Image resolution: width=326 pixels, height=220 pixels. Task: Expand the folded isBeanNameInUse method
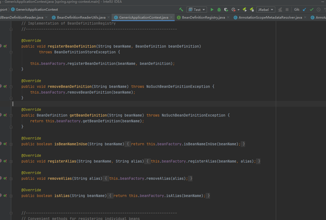pyautogui.click(x=11, y=144)
